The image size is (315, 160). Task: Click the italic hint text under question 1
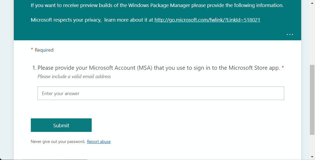point(74,76)
